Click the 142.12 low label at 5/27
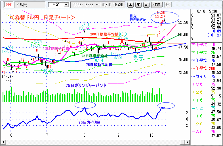 pos(8,77)
